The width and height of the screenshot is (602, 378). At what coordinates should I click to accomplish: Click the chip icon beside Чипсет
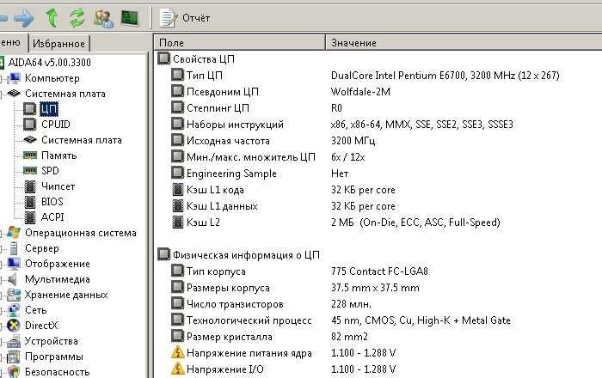(x=30, y=186)
